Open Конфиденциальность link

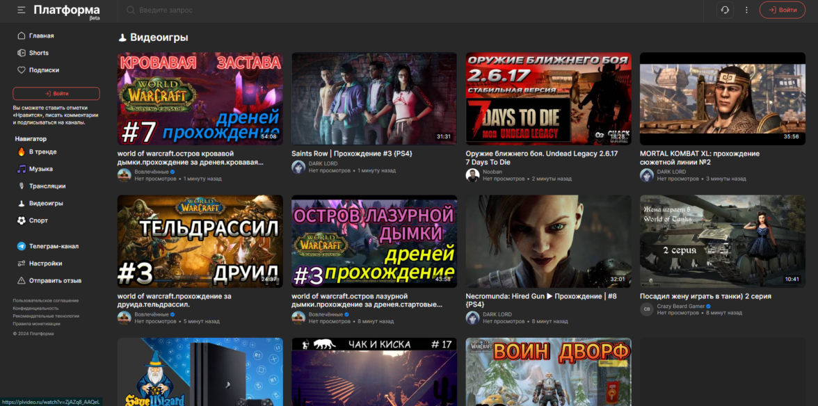pyautogui.click(x=36, y=309)
